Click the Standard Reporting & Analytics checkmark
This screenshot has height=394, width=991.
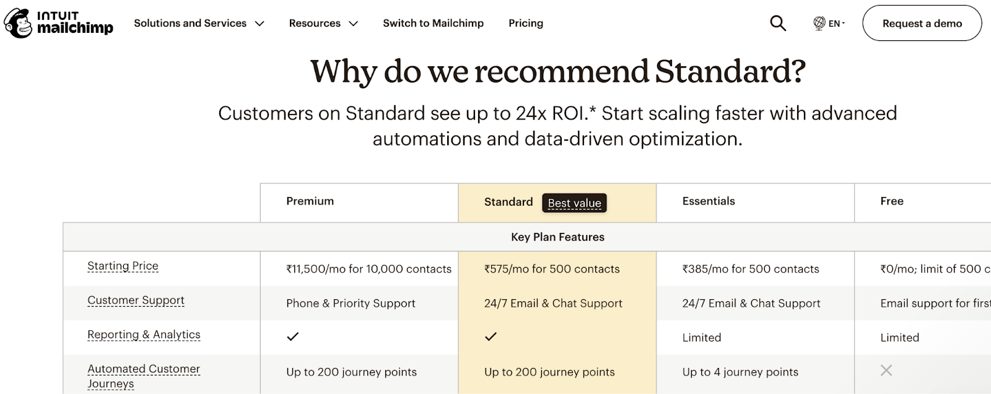tap(491, 336)
